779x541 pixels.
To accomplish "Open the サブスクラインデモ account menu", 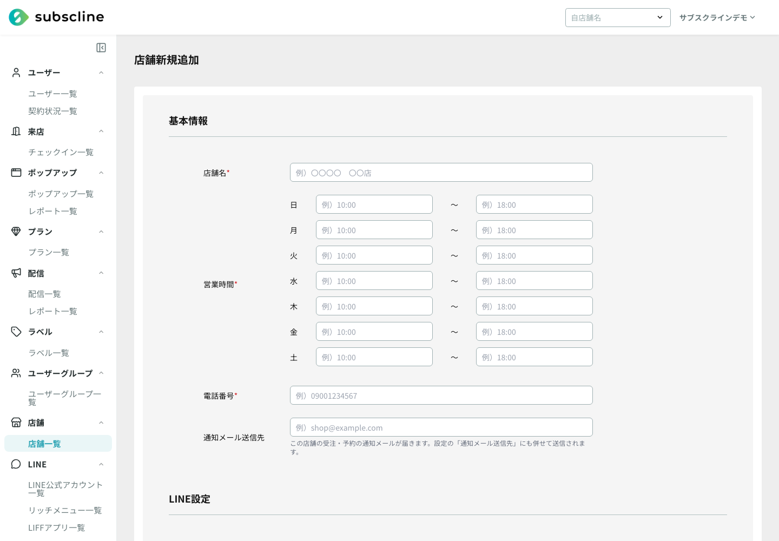I will 717,17.
